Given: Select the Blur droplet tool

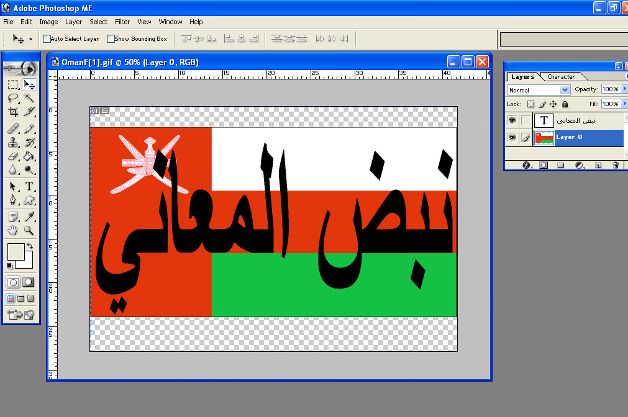Looking at the screenshot, I should pos(13,170).
